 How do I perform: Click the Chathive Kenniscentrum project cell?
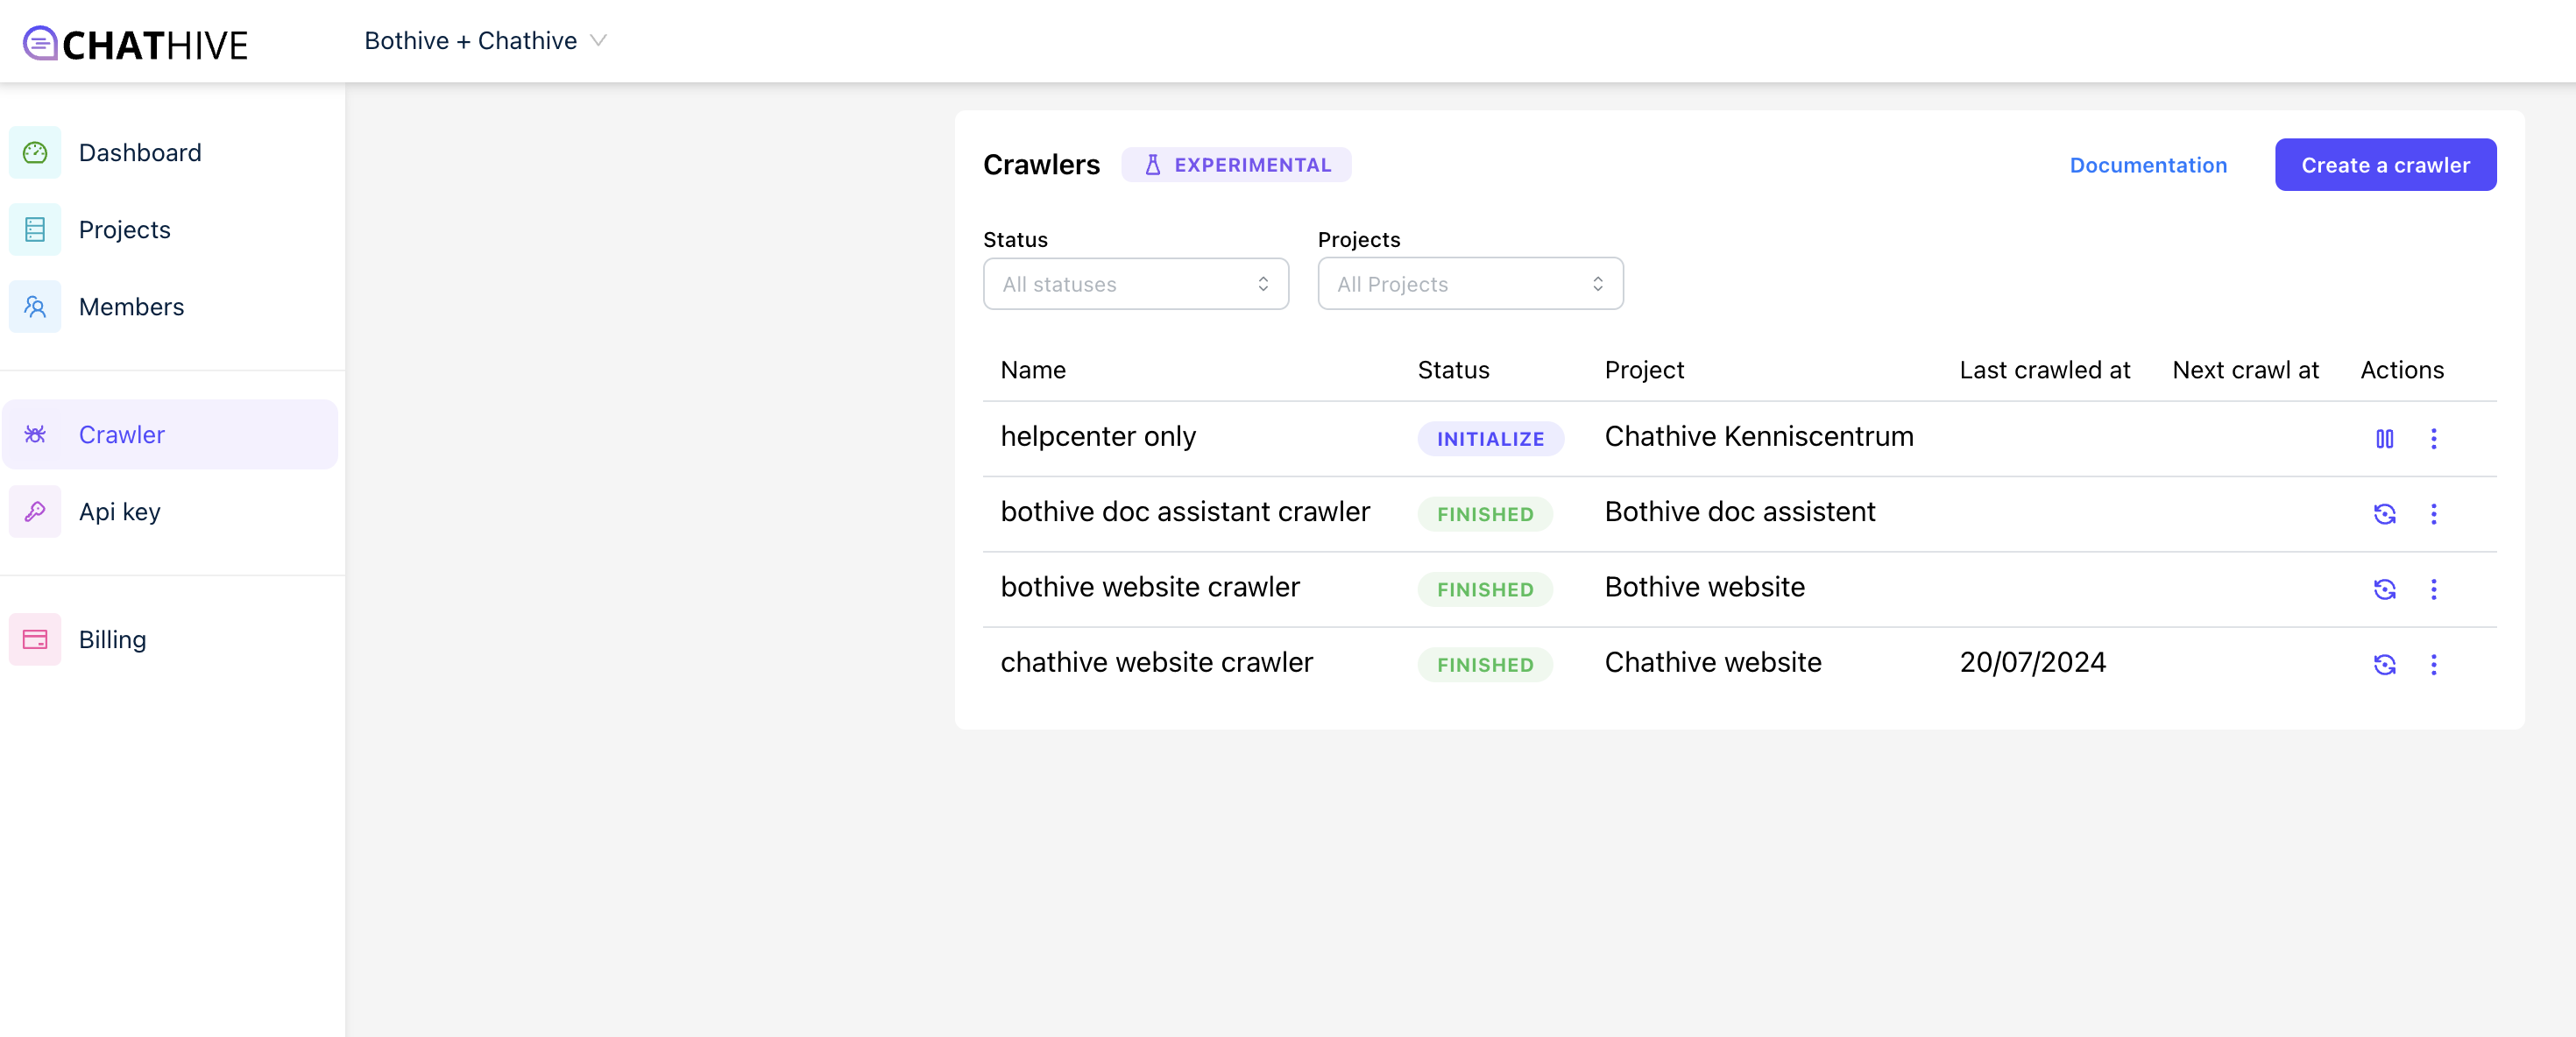click(x=1759, y=436)
